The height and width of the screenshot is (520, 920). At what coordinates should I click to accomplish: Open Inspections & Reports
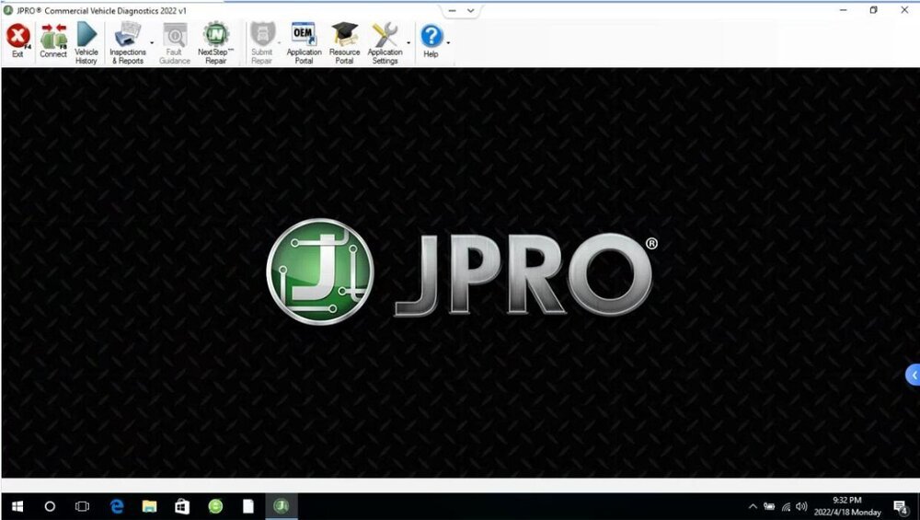pyautogui.click(x=127, y=40)
